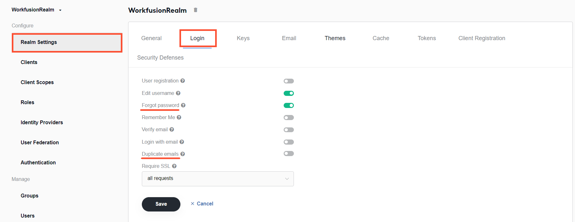This screenshot has height=222, width=575.
Task: Select the Login tab
Action: (197, 38)
